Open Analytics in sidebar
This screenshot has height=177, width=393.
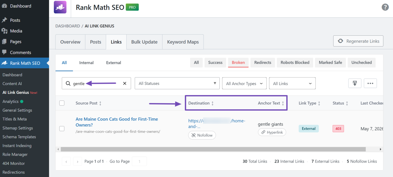pyautogui.click(x=10, y=101)
